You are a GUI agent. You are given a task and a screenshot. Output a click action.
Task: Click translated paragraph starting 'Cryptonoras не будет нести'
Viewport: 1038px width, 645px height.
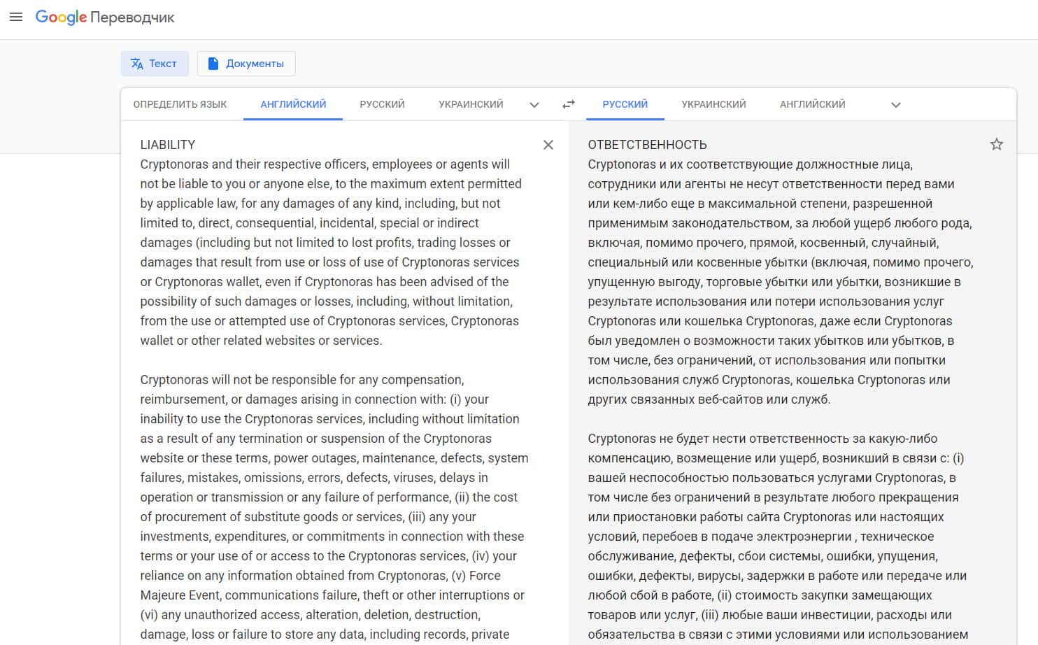click(778, 537)
